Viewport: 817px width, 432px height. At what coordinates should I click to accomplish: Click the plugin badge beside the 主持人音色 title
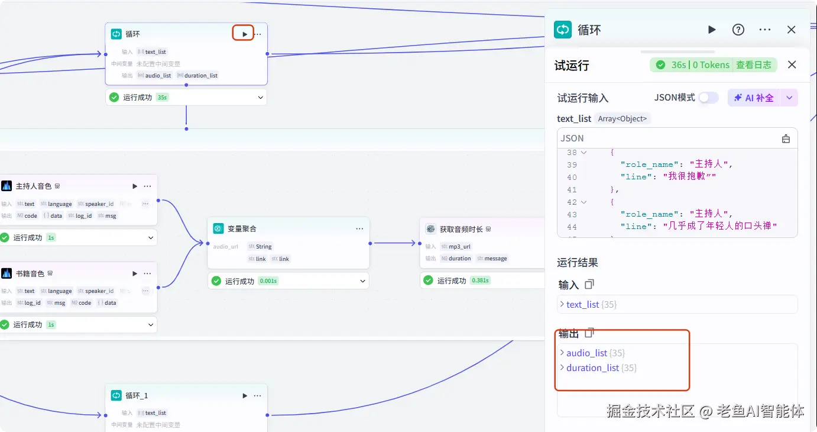click(x=57, y=186)
